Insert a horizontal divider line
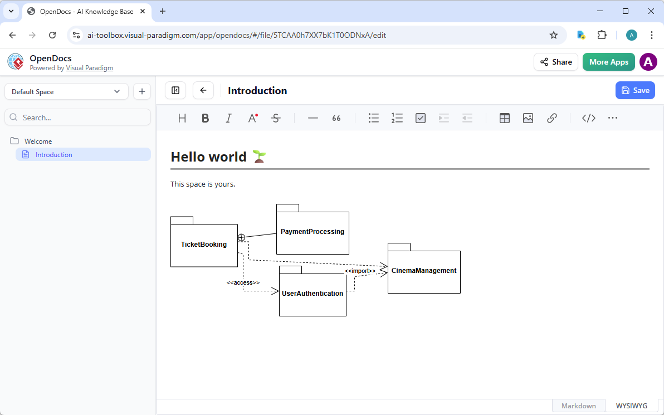The width and height of the screenshot is (664, 415). (x=313, y=118)
